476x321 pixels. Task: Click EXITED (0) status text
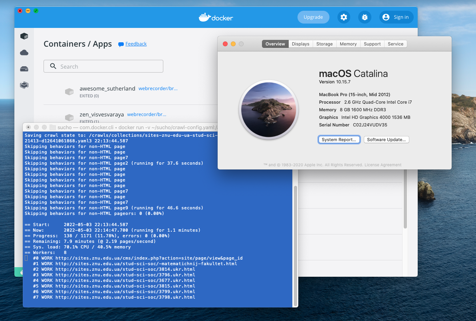click(x=89, y=96)
